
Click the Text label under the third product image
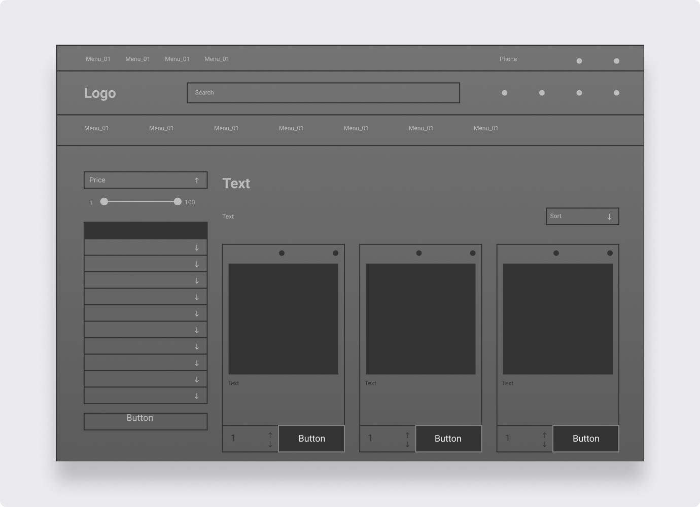pos(508,383)
